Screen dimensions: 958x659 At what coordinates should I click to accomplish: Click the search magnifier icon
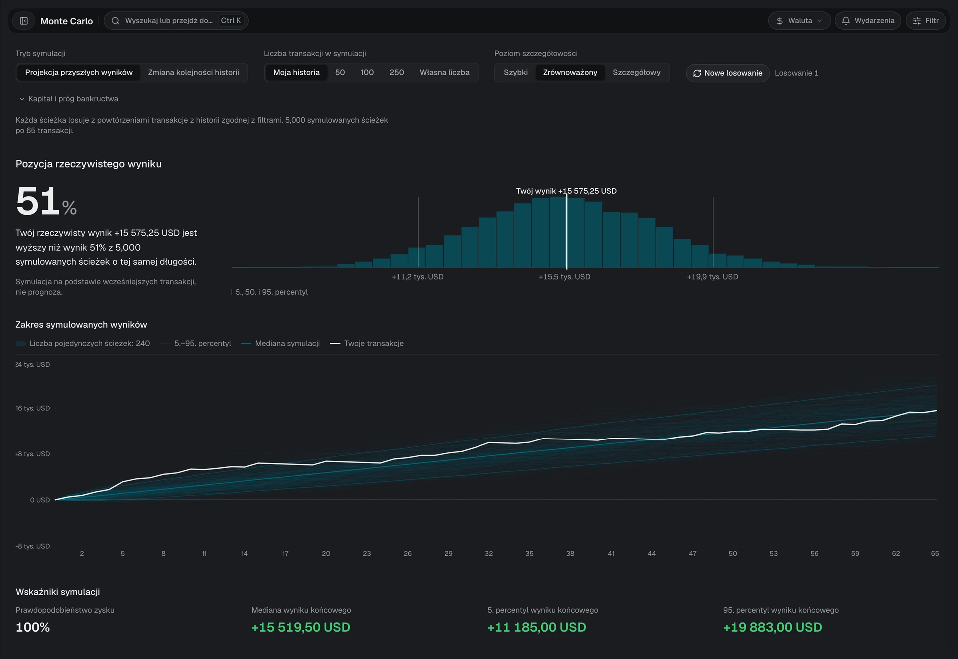point(115,21)
